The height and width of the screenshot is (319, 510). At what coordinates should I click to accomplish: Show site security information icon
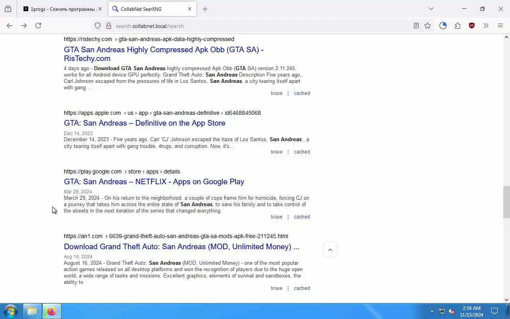(x=108, y=26)
